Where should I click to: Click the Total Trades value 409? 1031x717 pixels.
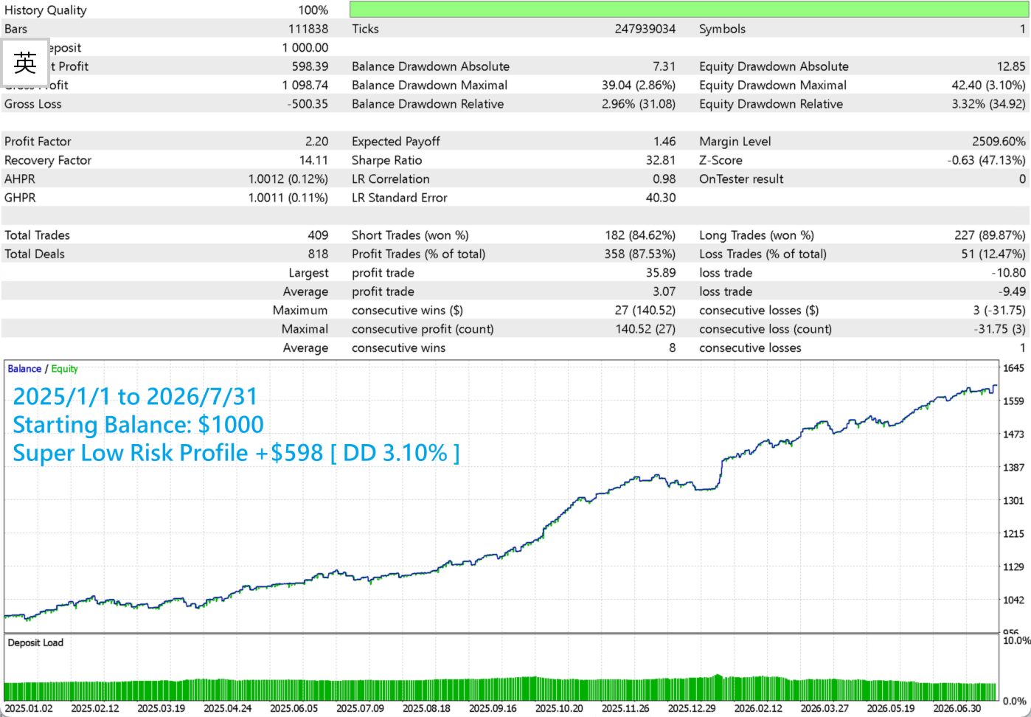318,235
